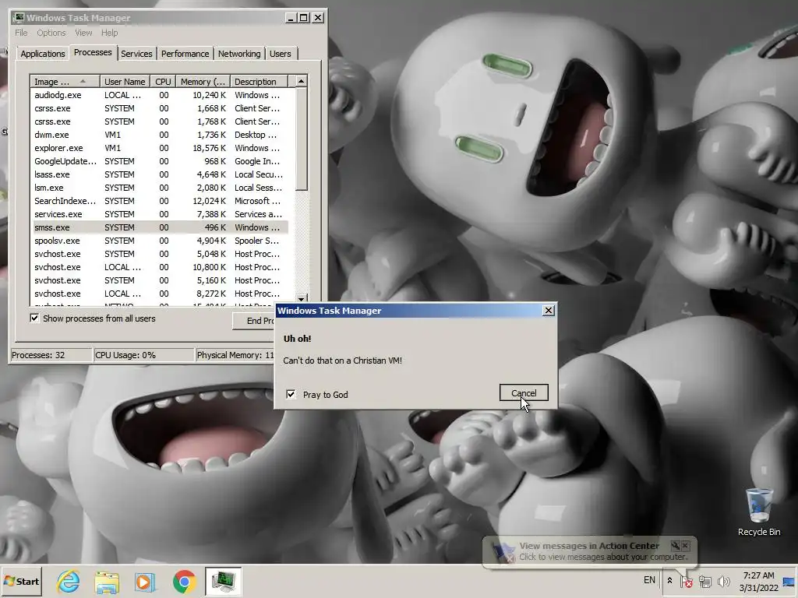Viewport: 798px width, 598px height.
Task: Select the dwm.exe process
Action: click(x=161, y=135)
